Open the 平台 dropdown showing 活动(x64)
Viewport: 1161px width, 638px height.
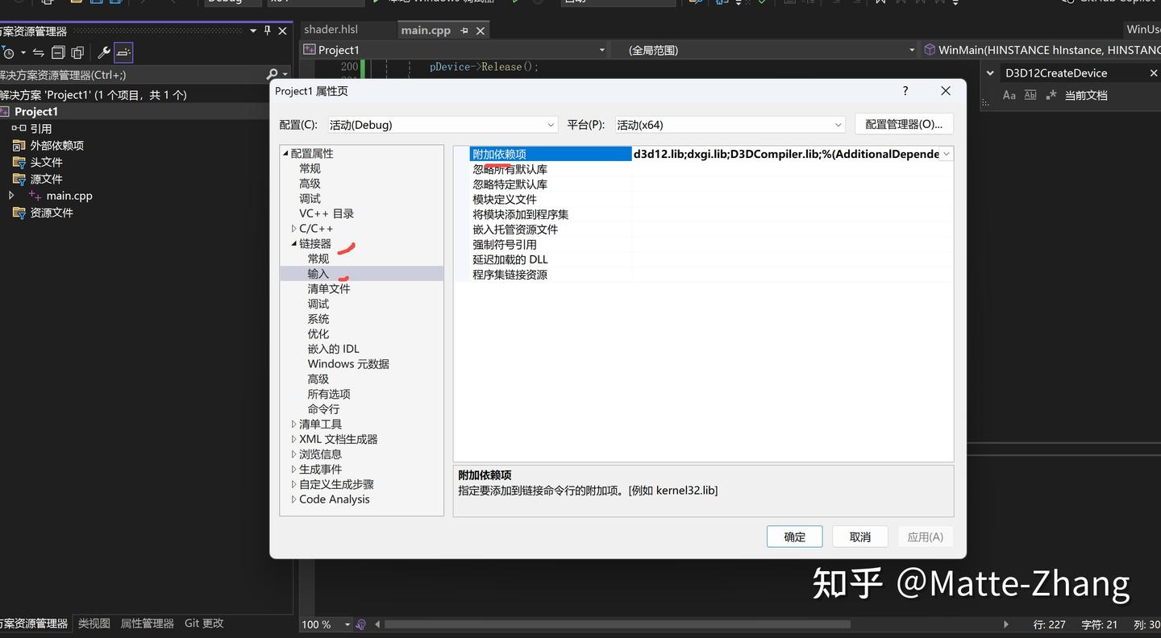coord(728,124)
